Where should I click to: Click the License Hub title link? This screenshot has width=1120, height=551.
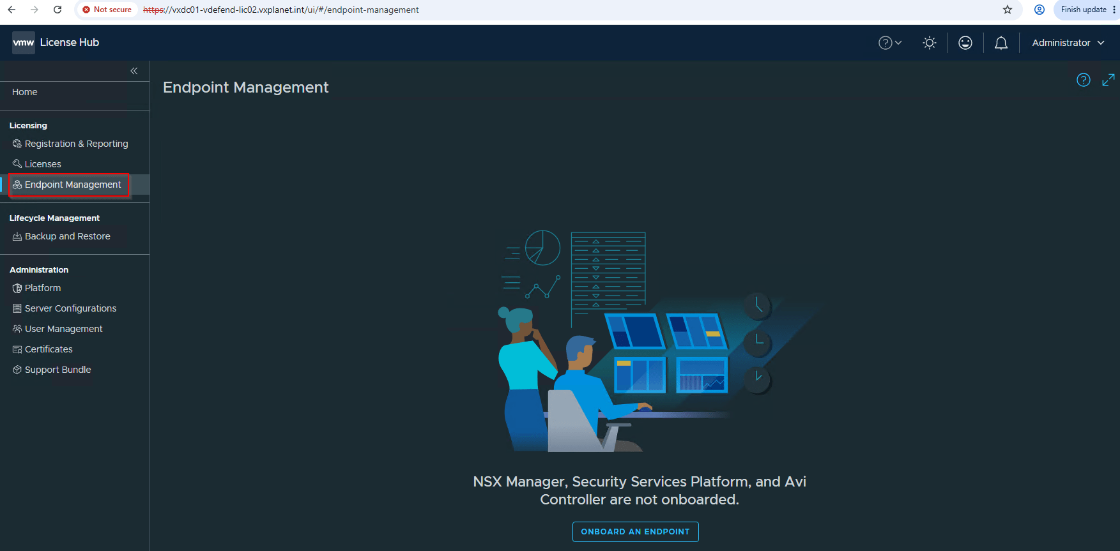coord(70,43)
